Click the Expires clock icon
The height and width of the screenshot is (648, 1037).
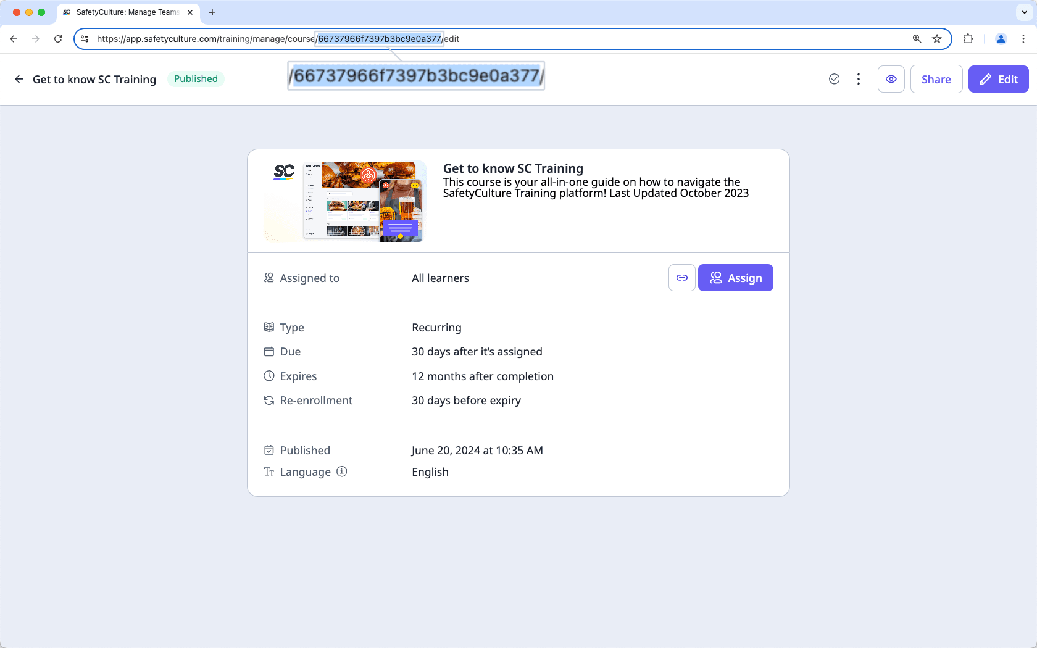click(269, 376)
